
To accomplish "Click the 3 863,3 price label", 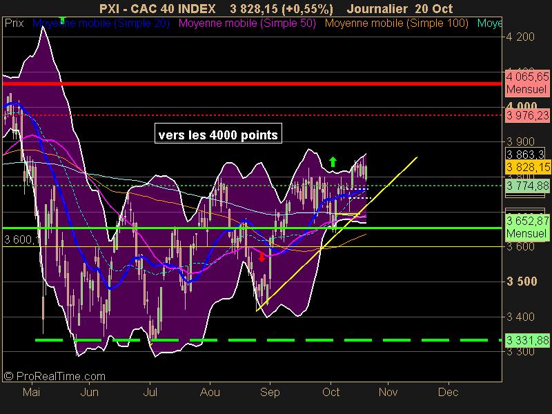I will (525, 154).
